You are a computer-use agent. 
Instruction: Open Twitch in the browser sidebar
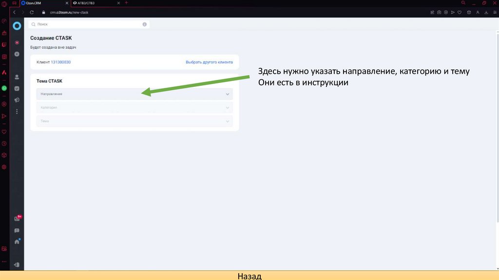[4, 44]
